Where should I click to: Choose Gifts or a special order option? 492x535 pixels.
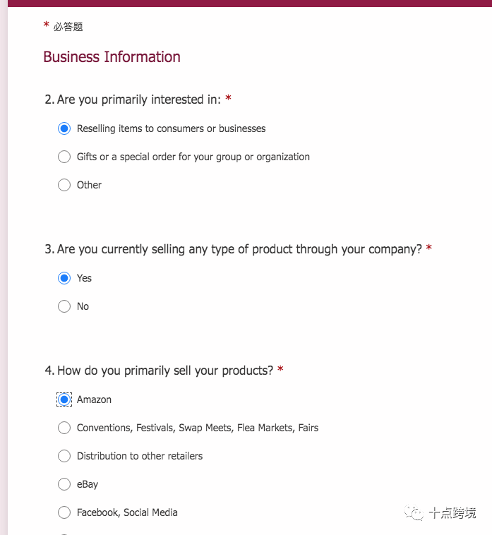pyautogui.click(x=64, y=157)
